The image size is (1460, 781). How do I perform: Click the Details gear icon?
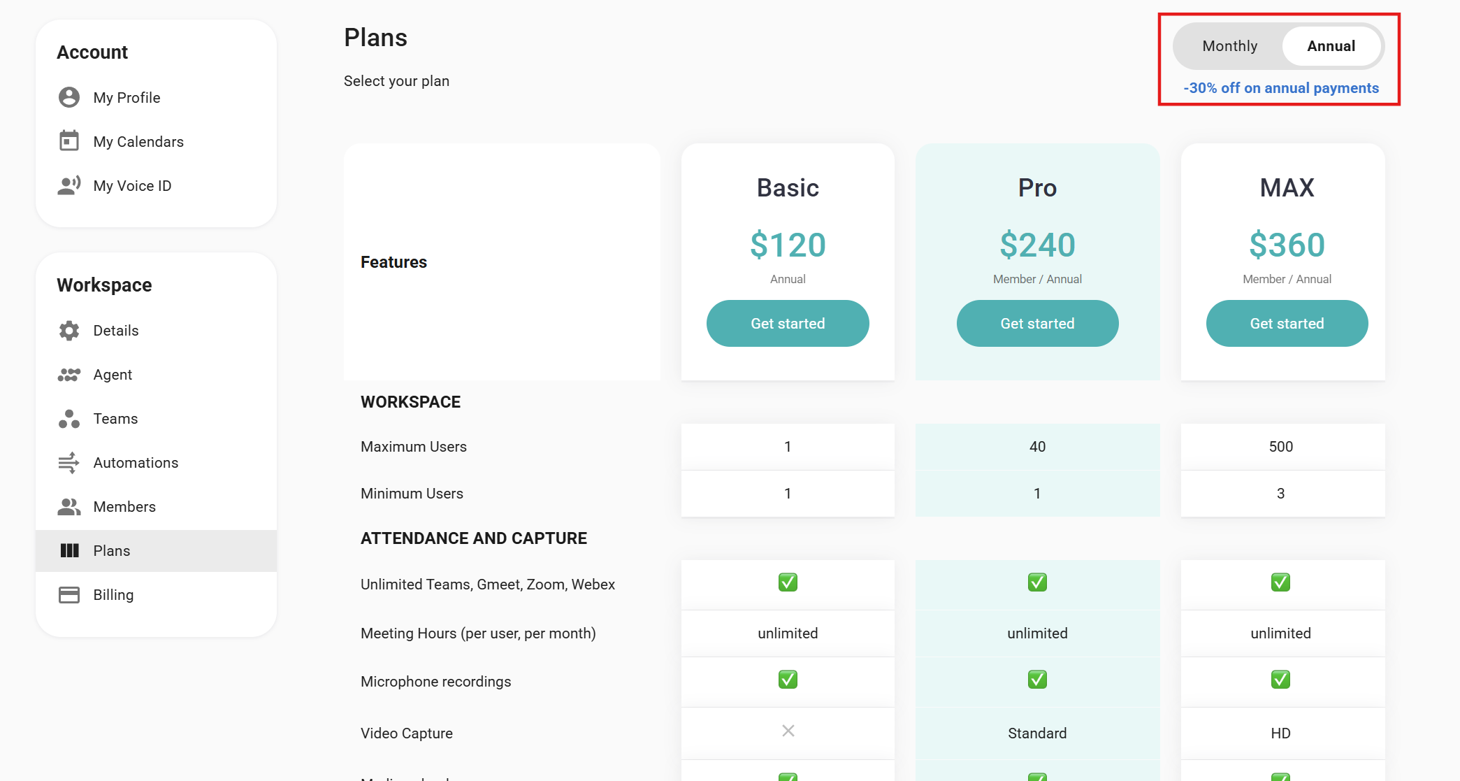point(69,331)
